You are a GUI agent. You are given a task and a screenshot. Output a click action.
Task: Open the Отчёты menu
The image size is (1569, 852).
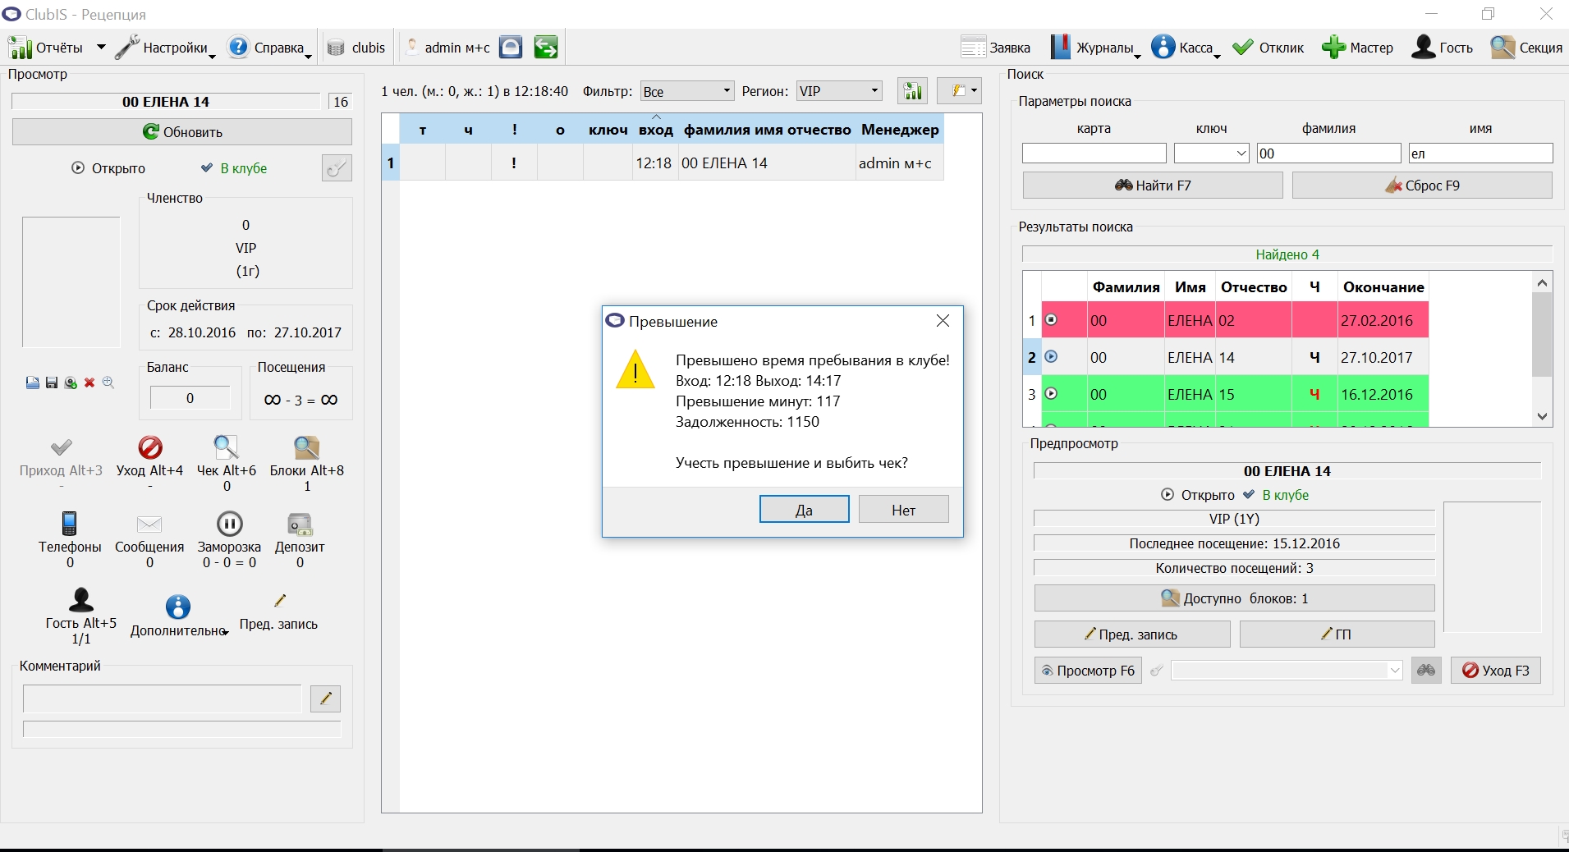[57, 48]
